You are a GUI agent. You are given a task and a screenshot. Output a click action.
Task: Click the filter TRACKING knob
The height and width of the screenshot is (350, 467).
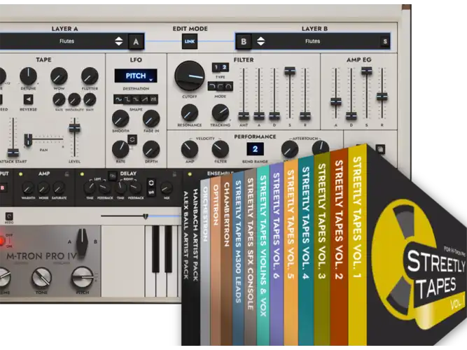click(220, 113)
